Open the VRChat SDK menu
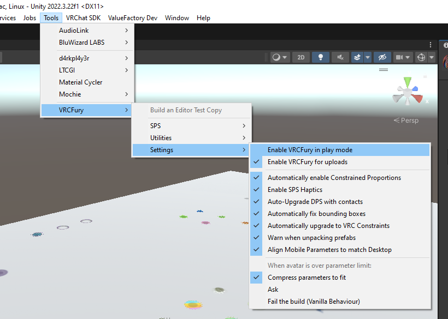 point(83,17)
